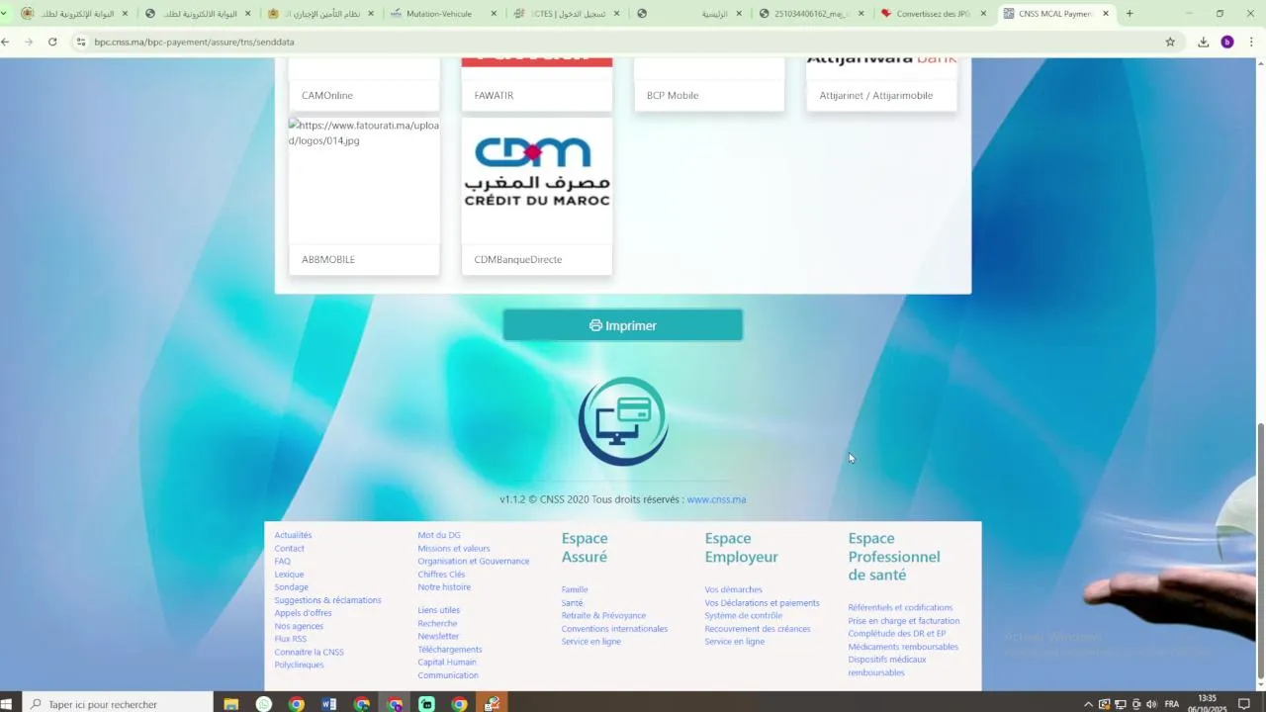
Task: Open the Téléchargements link
Action: [x=450, y=650]
